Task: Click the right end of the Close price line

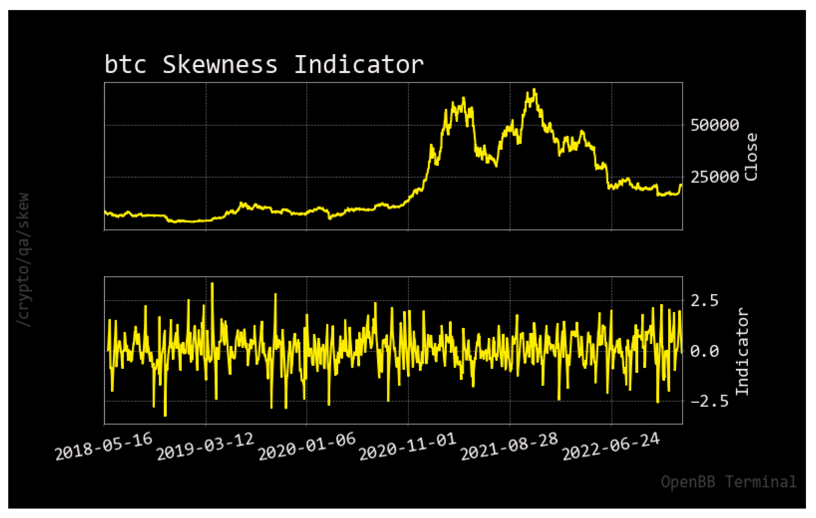Action: [x=681, y=185]
